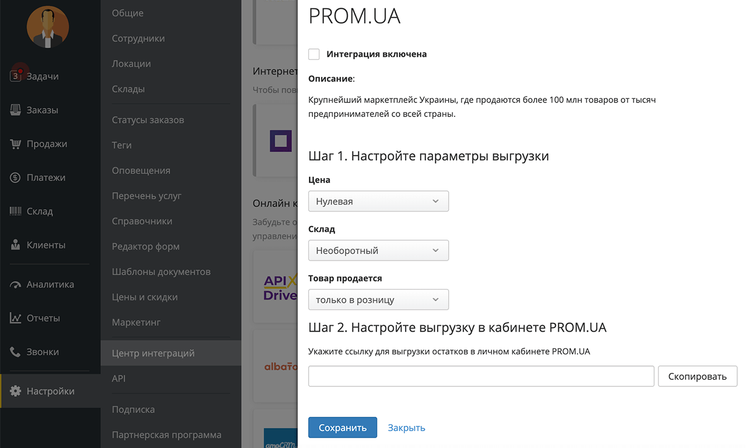Click the Отчеты chart icon

click(x=15, y=318)
